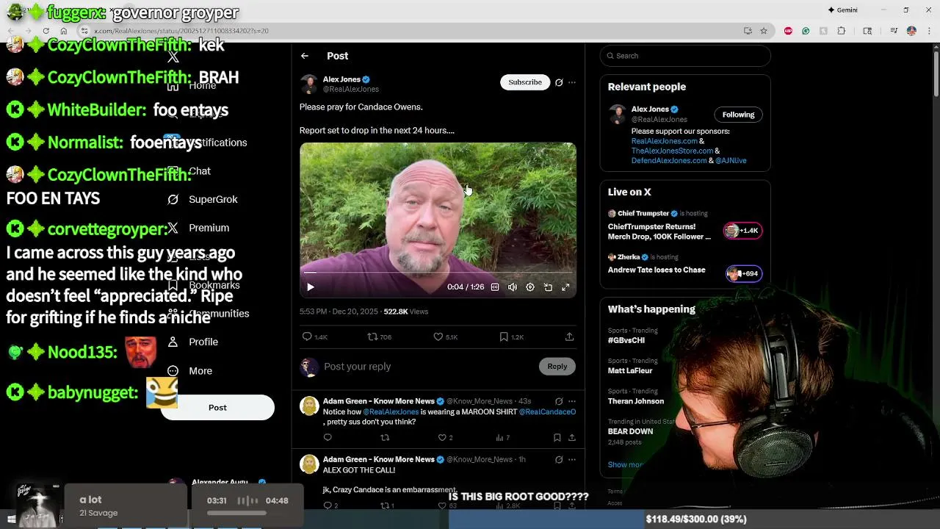This screenshot has height=529, width=940.
Task: Expand the video to fullscreen
Action: click(565, 287)
